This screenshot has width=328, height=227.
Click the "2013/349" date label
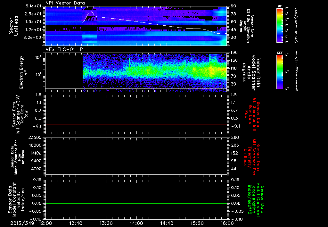pos(22,223)
